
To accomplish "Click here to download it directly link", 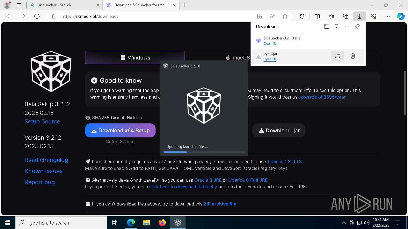I will pos(183,187).
